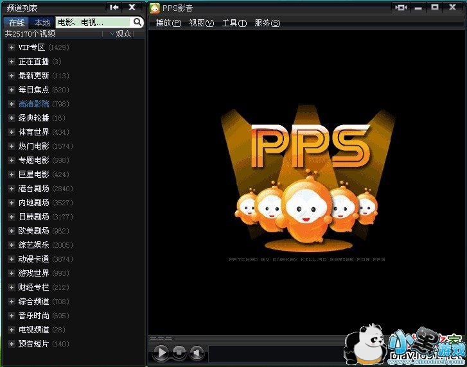
Task: Expand the VIP专区 category
Action: pyautogui.click(x=12, y=47)
